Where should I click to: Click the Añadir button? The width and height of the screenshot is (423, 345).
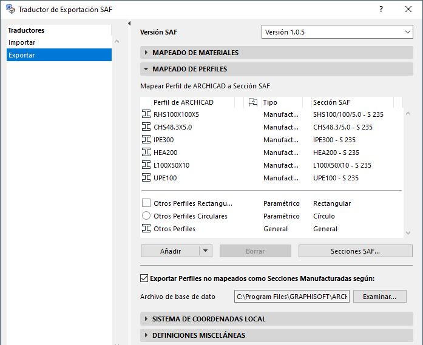(x=170, y=251)
